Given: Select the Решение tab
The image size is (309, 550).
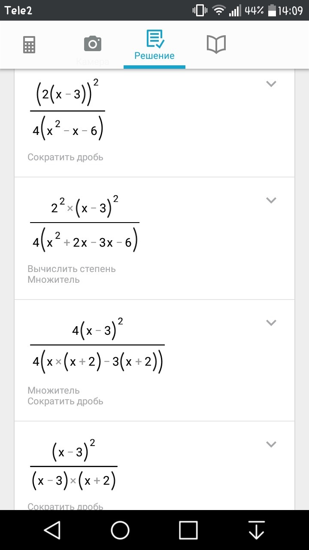Looking at the screenshot, I should pos(154,45).
